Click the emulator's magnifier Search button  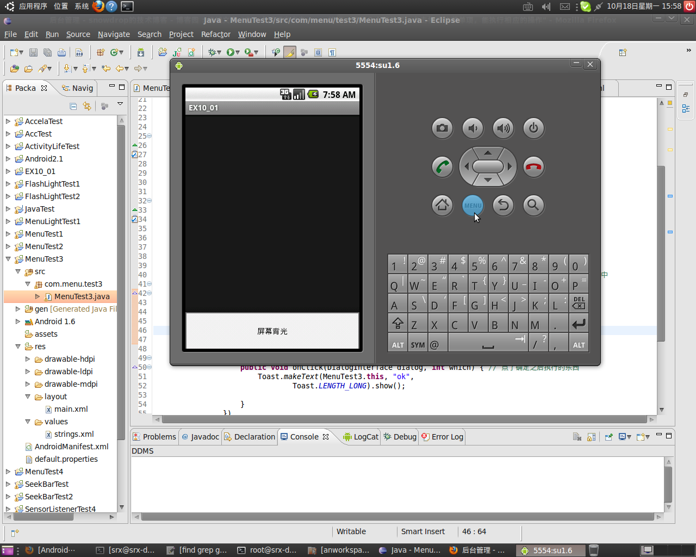pos(533,206)
